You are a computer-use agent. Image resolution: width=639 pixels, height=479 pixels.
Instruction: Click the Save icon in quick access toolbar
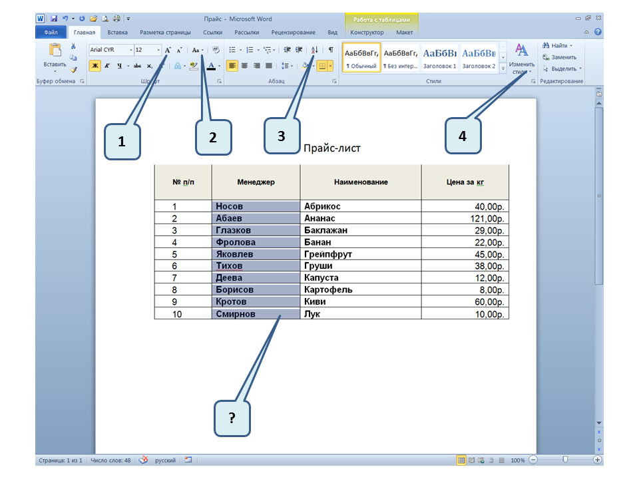[x=54, y=19]
